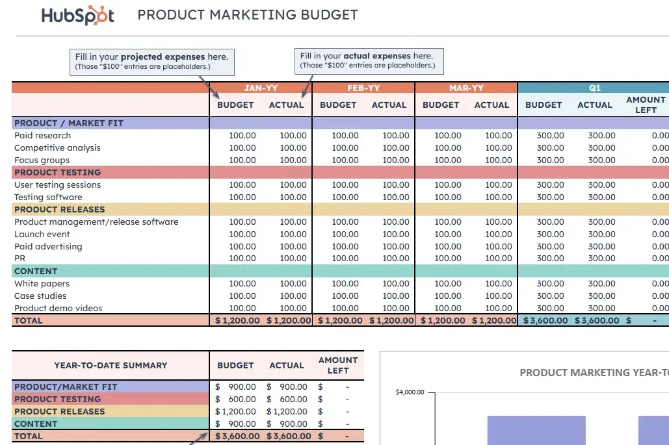Image resolution: width=669 pixels, height=445 pixels.
Task: Click the TOTAL row of the budget table
Action: pyautogui.click(x=29, y=320)
